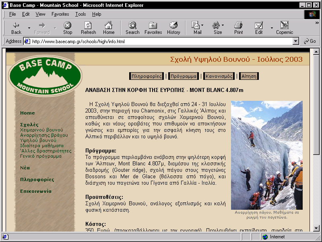Image resolution: width=322 pixels, height=242 pixels.
Task: Open the Υψηλού βουνού sidebar link
Action: click(38, 140)
